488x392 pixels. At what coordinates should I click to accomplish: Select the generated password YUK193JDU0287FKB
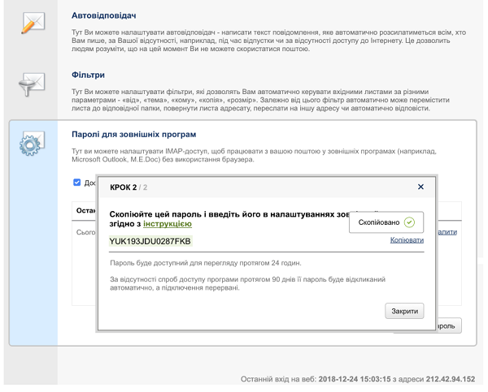point(150,241)
